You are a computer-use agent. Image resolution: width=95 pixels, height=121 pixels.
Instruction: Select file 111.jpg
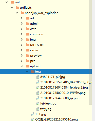[x=41, y=114]
